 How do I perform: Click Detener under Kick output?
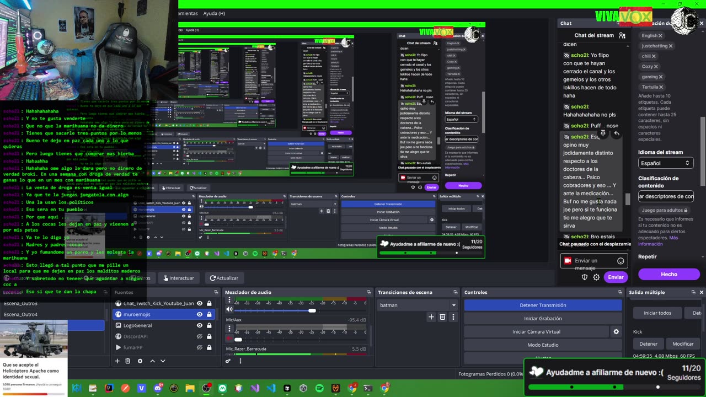pos(648,344)
